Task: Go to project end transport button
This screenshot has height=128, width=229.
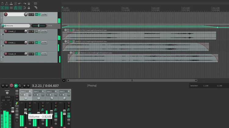Action: tap(7, 86)
